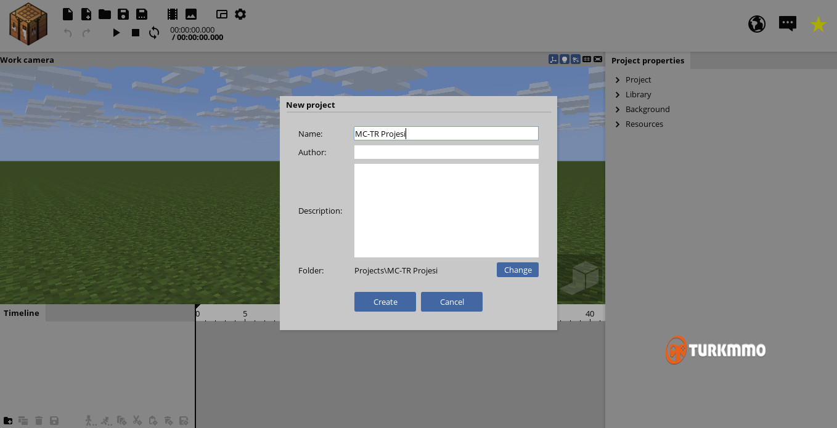Toggle secondary view layout icon
This screenshot has width=837, height=428.
[x=222, y=14]
